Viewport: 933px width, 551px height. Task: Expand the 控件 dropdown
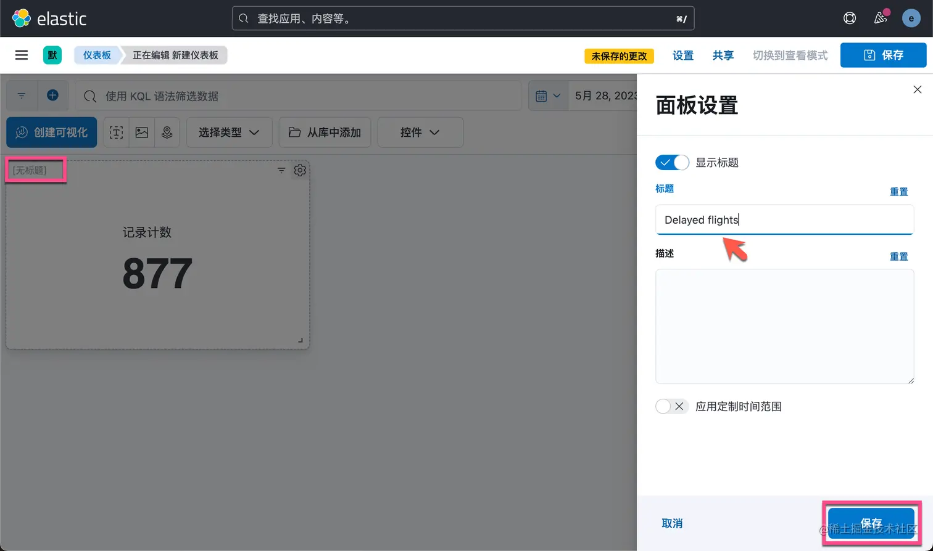(420, 133)
